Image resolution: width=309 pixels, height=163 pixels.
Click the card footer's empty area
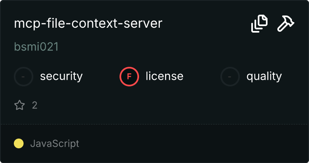(195, 143)
